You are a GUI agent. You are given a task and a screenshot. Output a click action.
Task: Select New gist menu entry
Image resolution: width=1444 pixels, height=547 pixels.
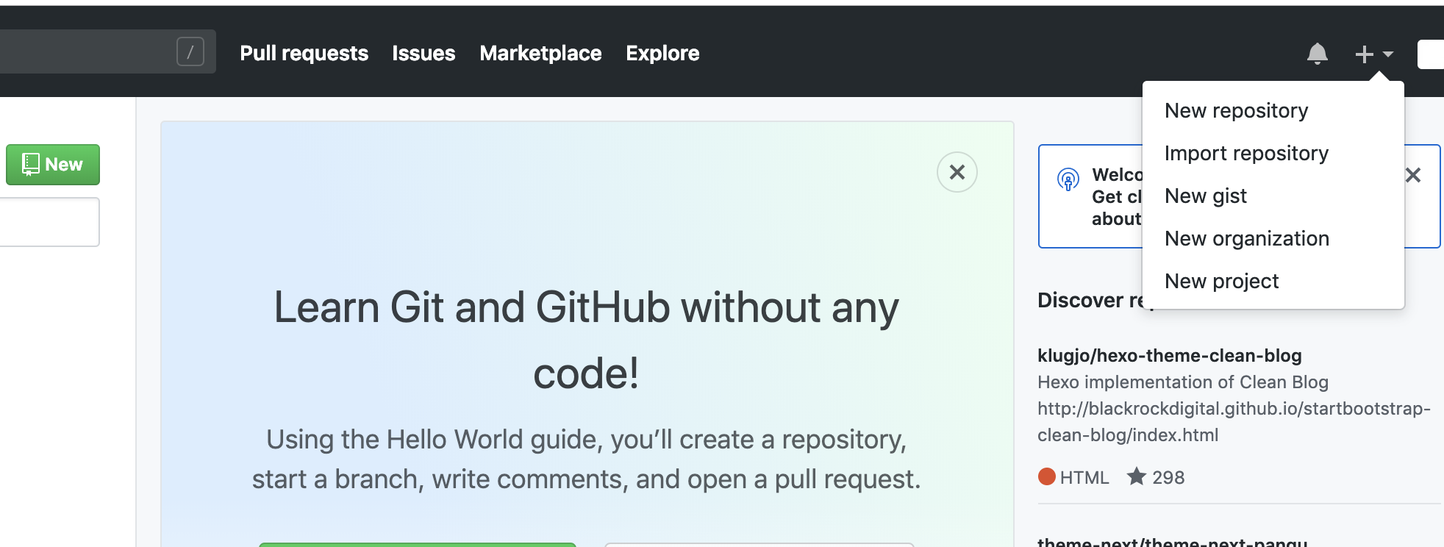point(1273,196)
